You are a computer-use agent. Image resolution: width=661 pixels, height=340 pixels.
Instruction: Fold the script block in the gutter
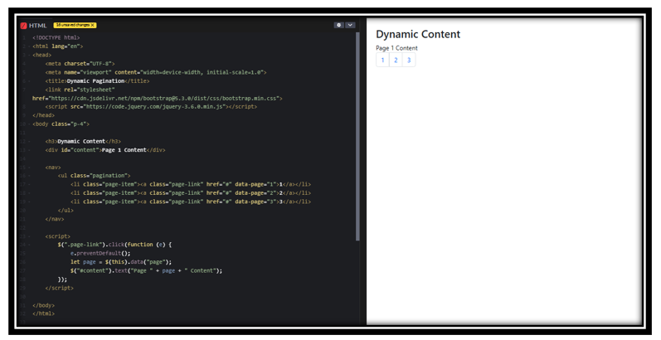click(x=28, y=236)
